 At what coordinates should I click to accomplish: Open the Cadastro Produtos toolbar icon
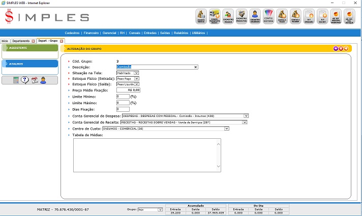(242, 16)
